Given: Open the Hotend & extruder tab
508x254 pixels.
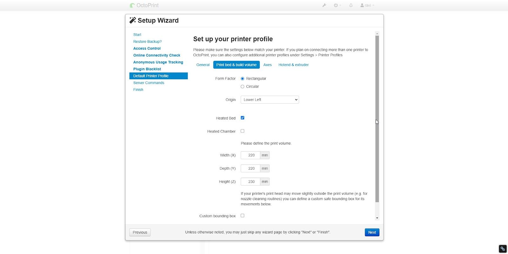Looking at the screenshot, I should [x=293, y=65].
